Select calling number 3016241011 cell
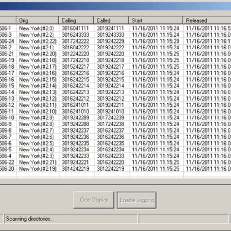231x231 pixels. tap(75, 105)
